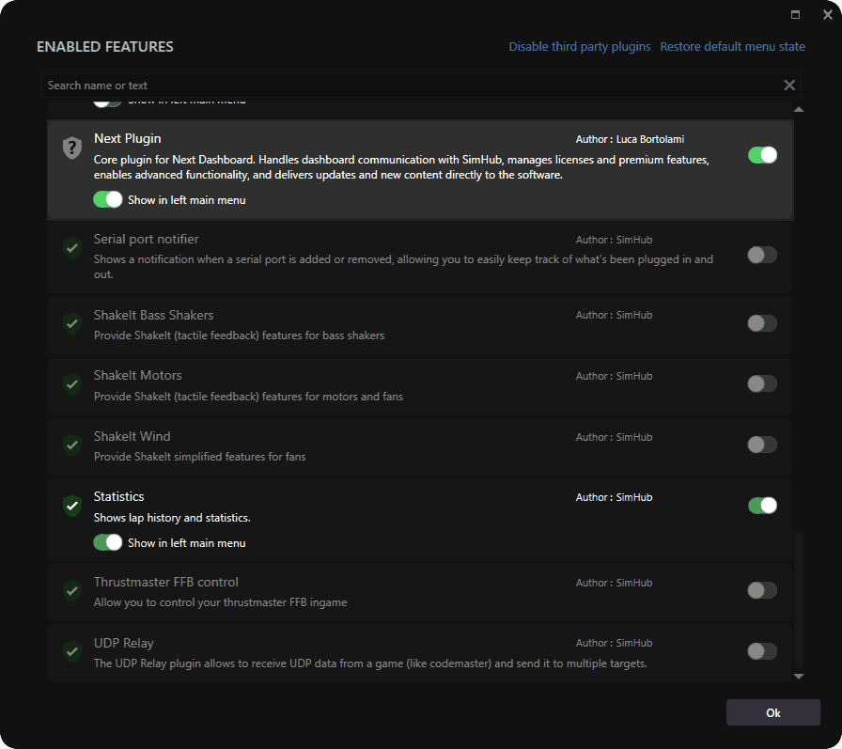Screen dimensions: 842x749
Task: Click the Thrustmaster FFB control title
Action: point(166,582)
